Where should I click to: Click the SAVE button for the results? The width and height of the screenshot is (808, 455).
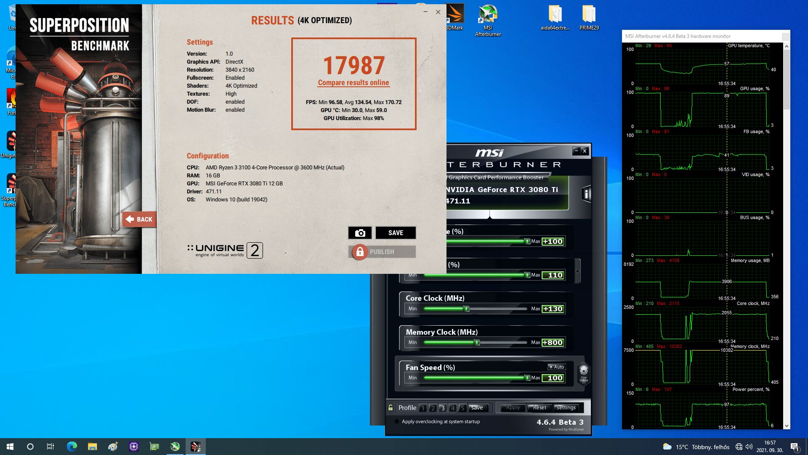[x=396, y=233]
